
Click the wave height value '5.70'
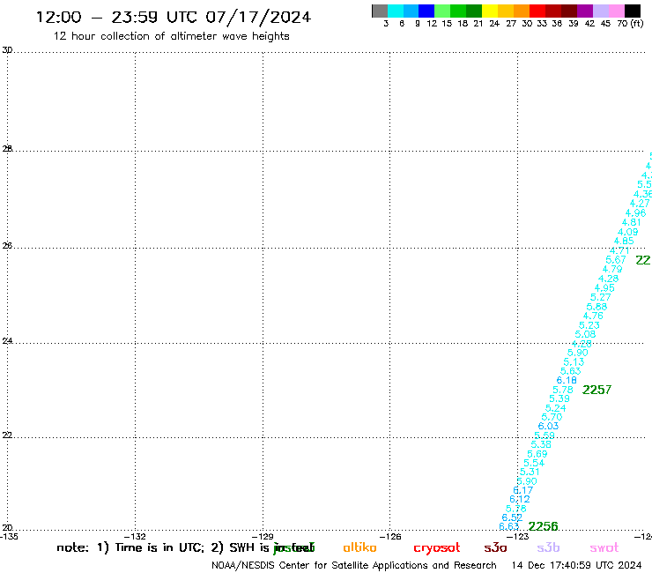click(552, 417)
